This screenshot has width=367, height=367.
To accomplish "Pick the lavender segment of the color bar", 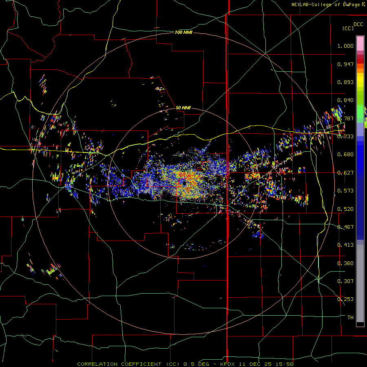I will point(360,129).
